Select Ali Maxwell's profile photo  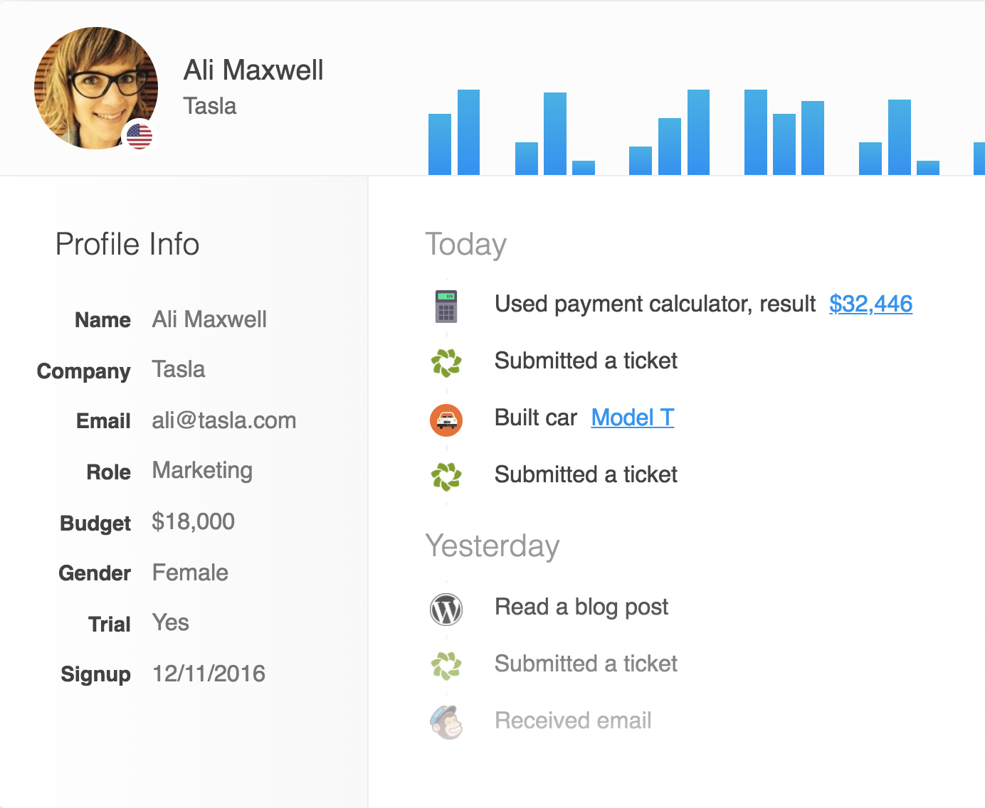point(95,88)
